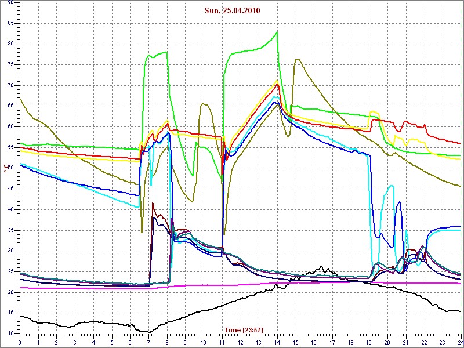Click hour 5 on the time axis

tap(111, 342)
